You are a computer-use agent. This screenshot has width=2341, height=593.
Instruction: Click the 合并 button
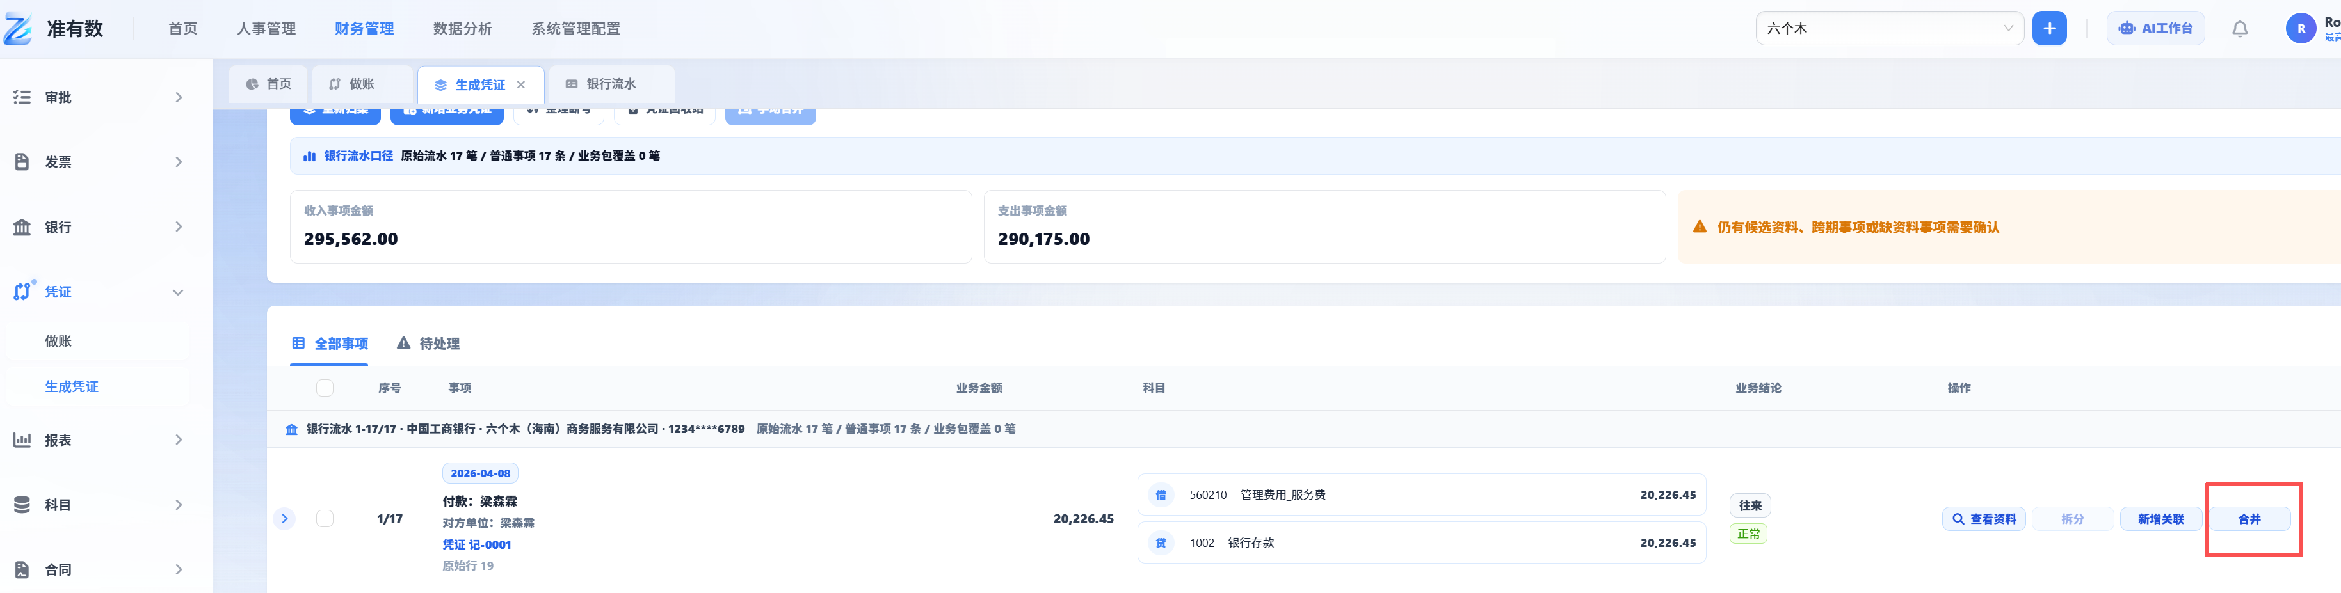[2249, 519]
